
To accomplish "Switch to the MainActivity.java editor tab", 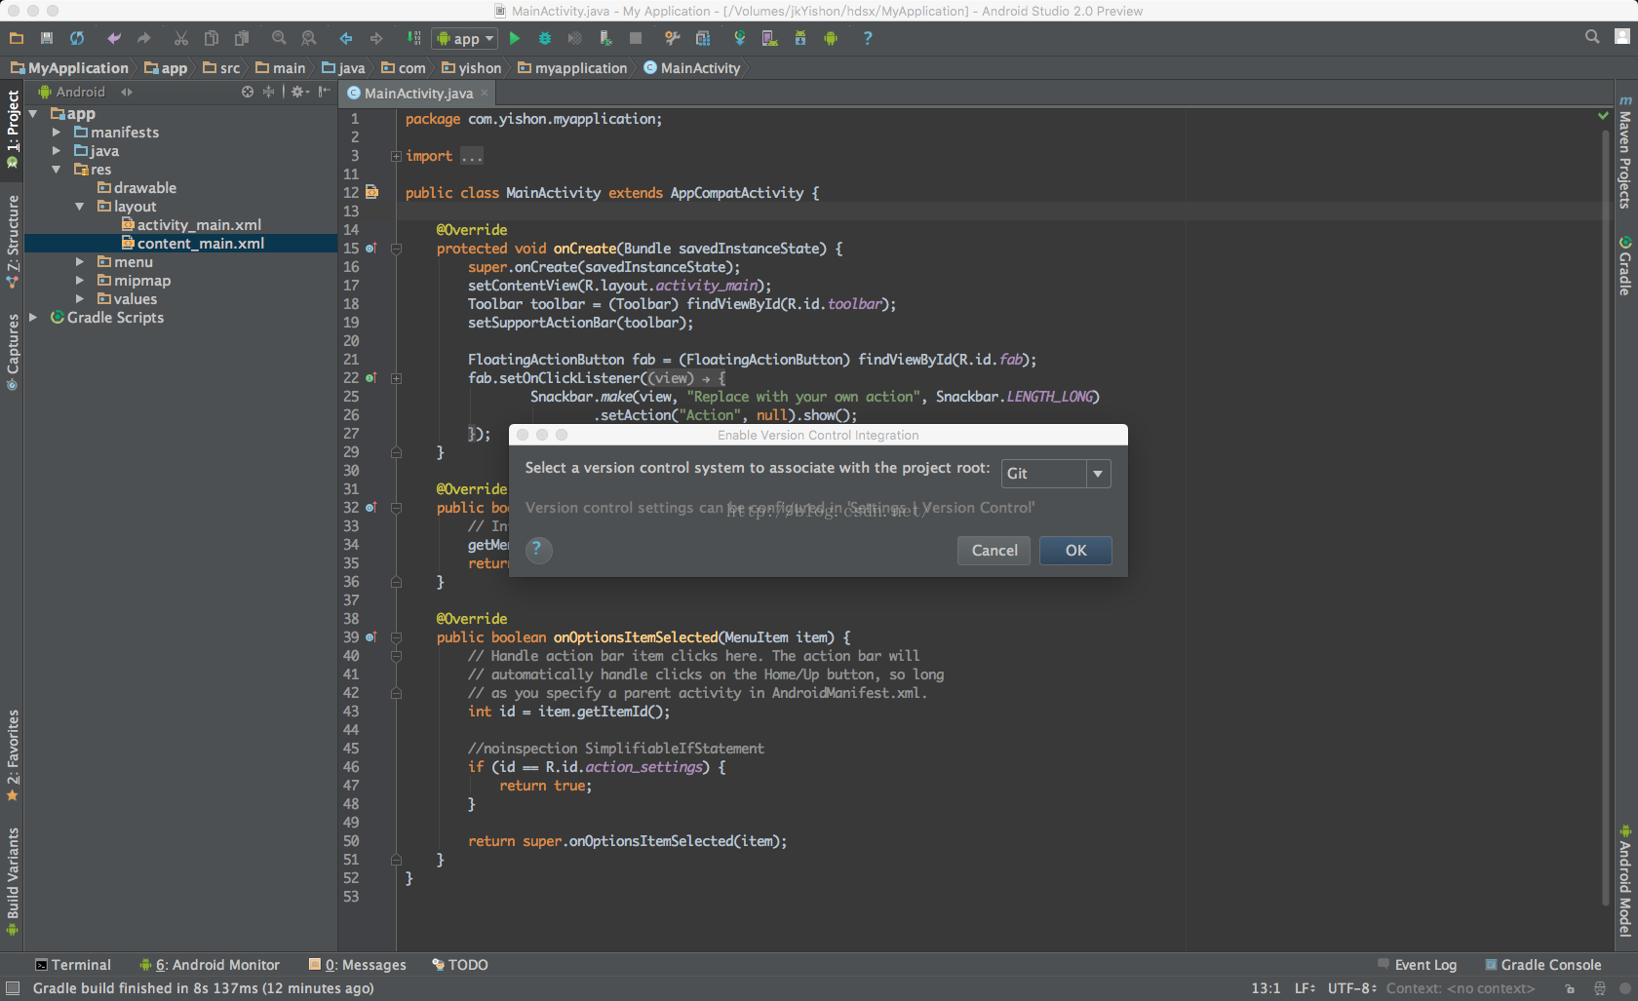I will tap(417, 94).
